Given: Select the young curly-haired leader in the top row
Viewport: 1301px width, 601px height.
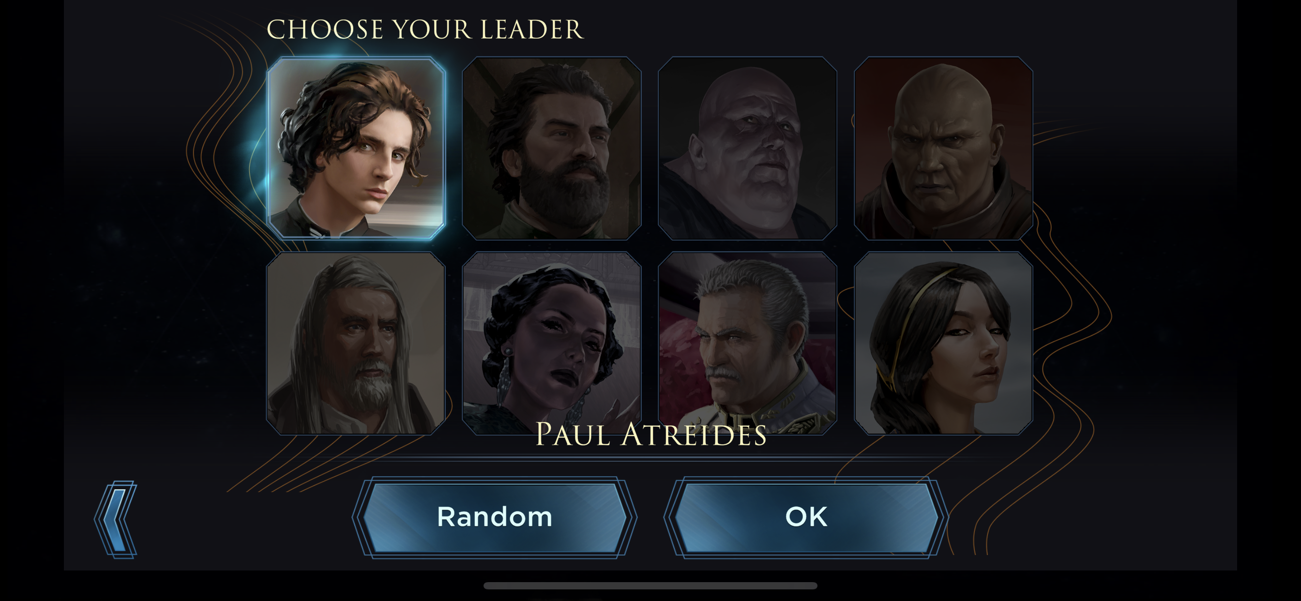Looking at the screenshot, I should (356, 148).
